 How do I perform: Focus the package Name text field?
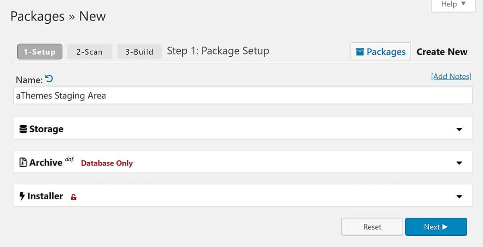click(x=242, y=96)
